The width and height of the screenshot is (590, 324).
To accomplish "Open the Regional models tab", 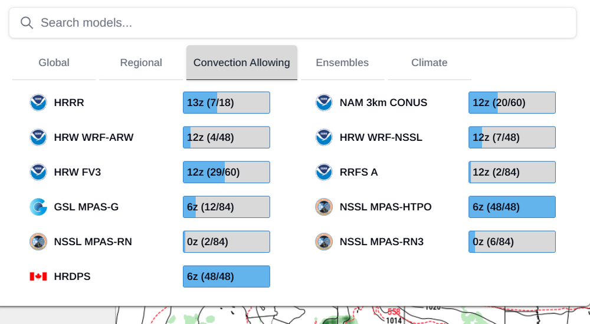I will coord(141,62).
